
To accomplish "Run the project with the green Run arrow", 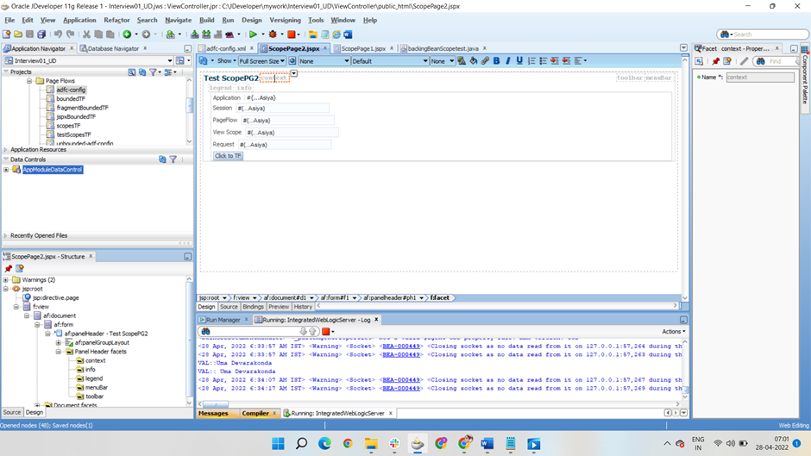I will (x=253, y=34).
